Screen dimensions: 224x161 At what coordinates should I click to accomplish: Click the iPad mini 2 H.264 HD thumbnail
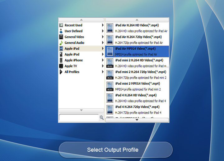[x=110, y=63]
